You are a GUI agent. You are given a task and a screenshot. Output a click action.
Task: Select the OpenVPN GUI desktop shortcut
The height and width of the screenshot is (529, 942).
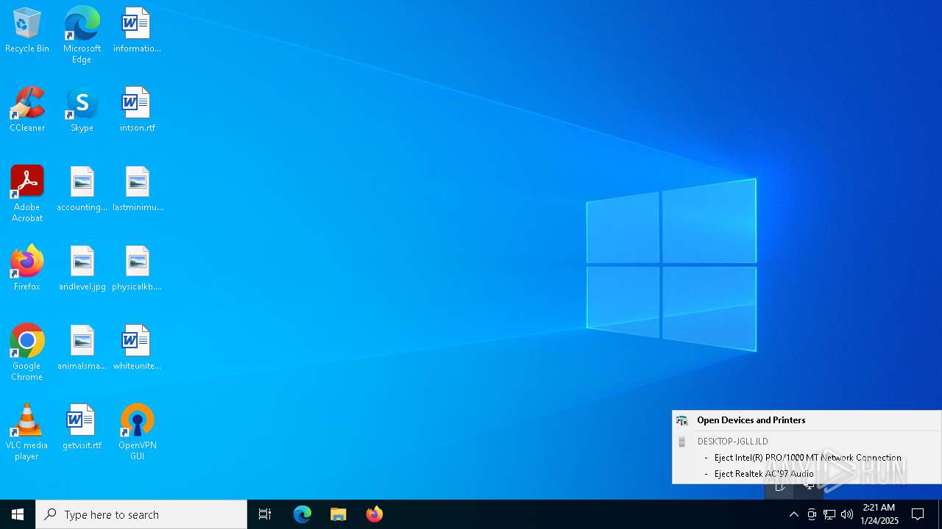tap(137, 432)
